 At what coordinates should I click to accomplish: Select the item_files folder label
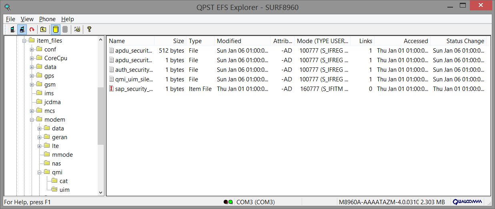tap(49, 40)
